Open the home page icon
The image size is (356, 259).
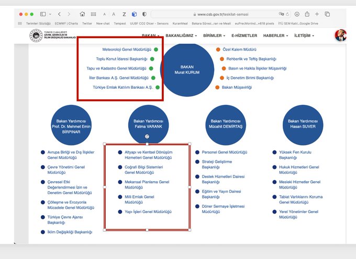click(x=82, y=14)
